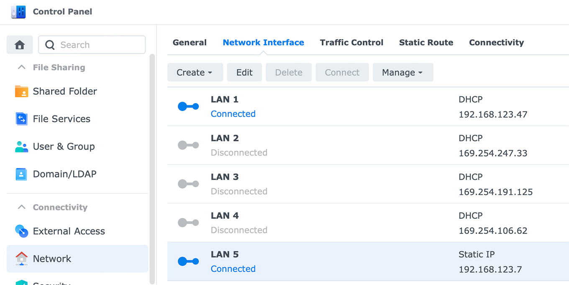Open the Shared Folder icon

[x=21, y=91]
